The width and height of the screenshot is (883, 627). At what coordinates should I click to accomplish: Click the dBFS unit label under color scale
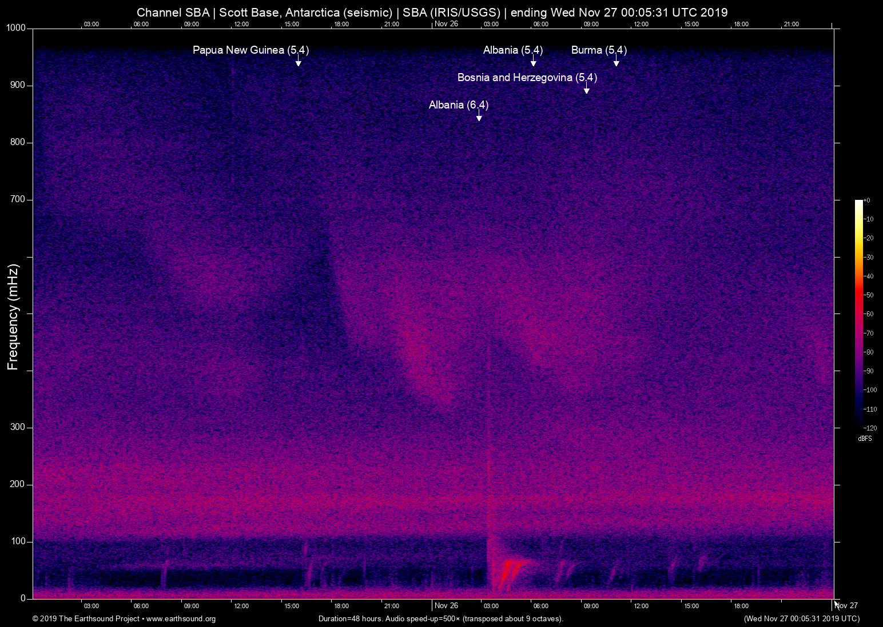click(865, 439)
